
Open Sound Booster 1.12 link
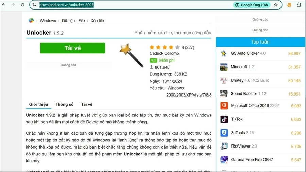coord(248,94)
